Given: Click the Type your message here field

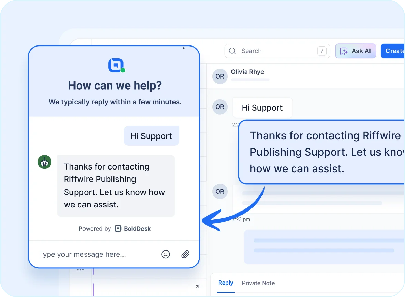Looking at the screenshot, I should point(82,254).
